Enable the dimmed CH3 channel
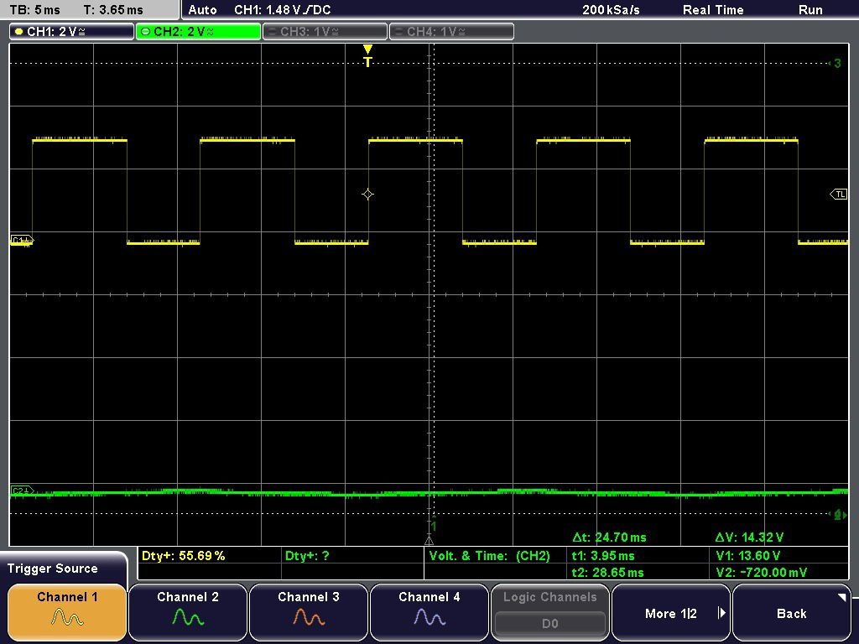 [323, 31]
